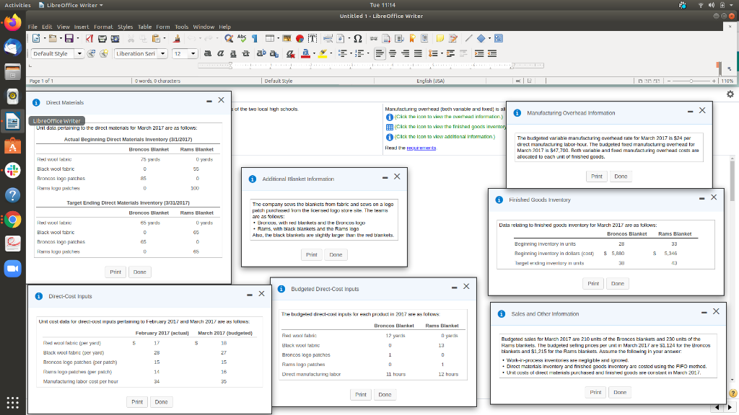Click the New document icon

[36, 39]
